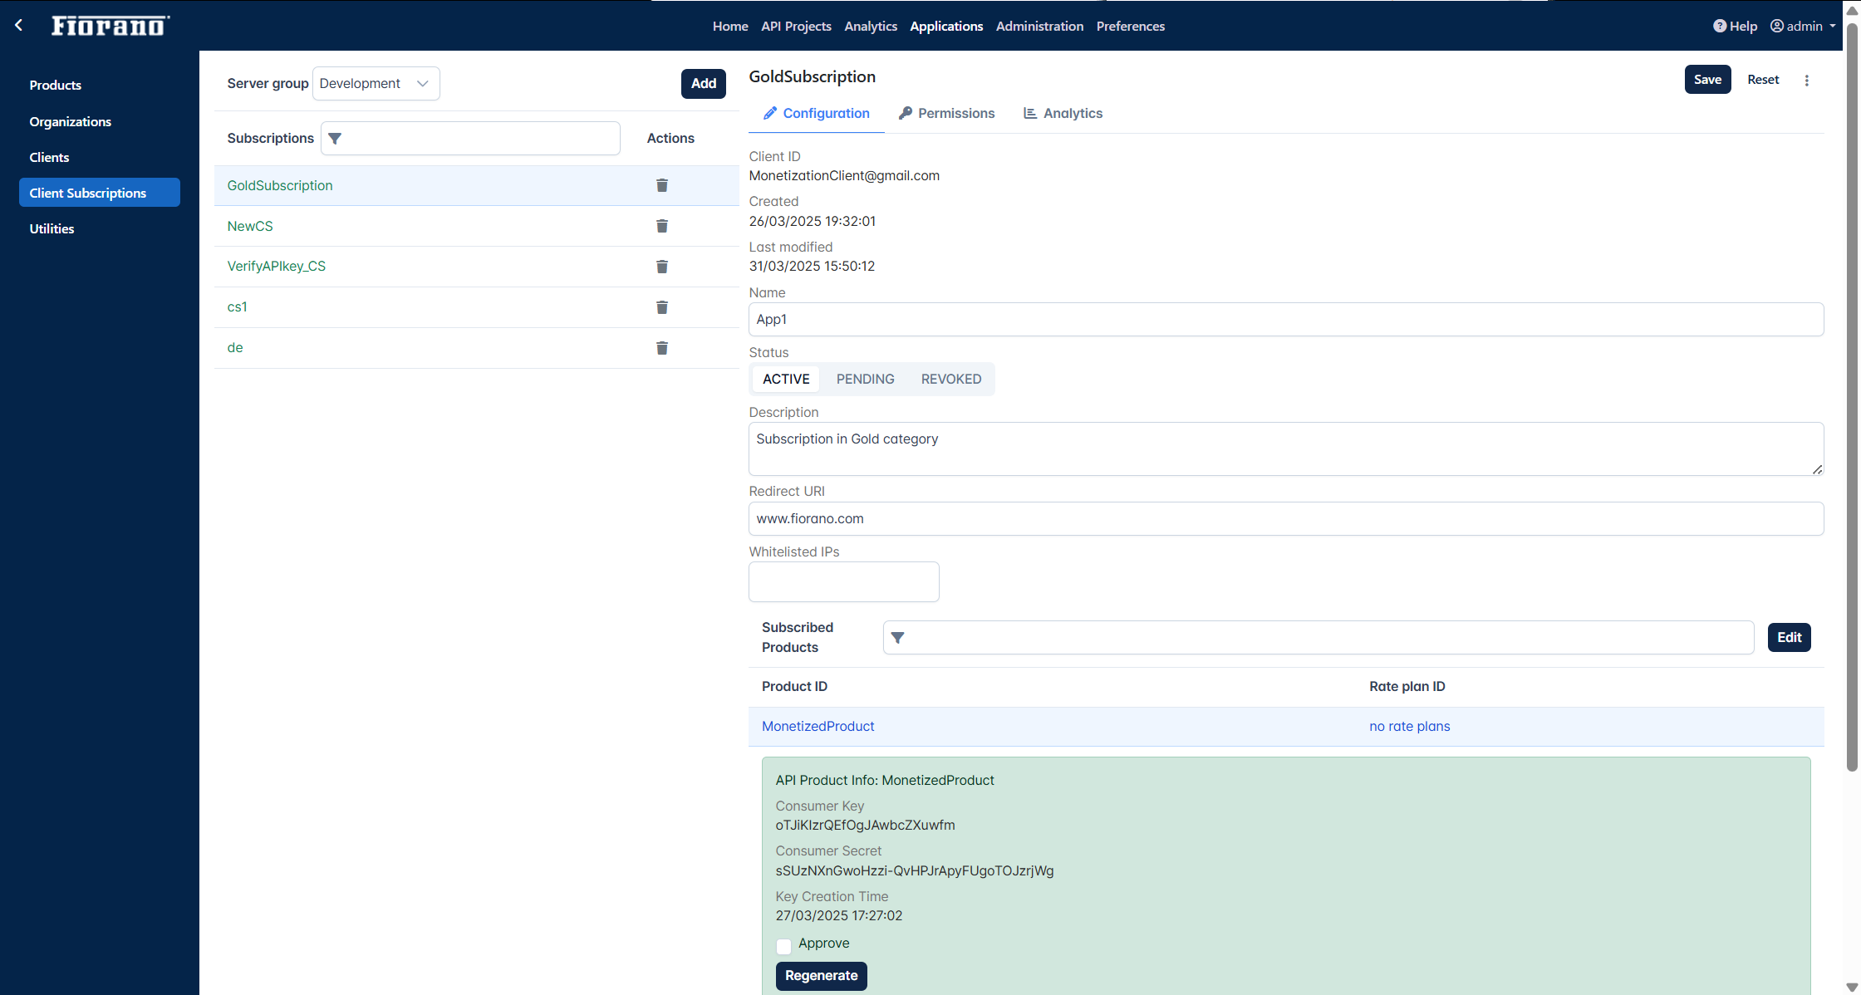Delete the de subscription
Viewport: 1861px width, 995px height.
[x=662, y=348]
